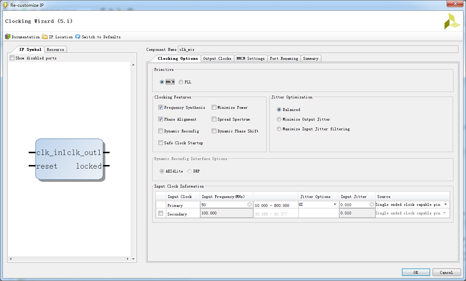Viewport: 466px width, 281px height.
Task: Select Minimize Output Jitter option
Action: point(279,119)
